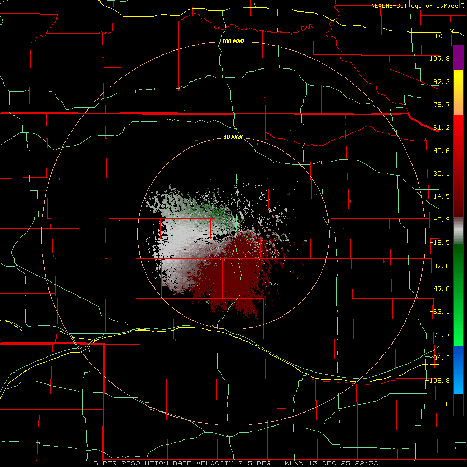Viewport: 467px width, 467px height.
Task: Click the -78.7 legend value
Action: [x=439, y=335]
